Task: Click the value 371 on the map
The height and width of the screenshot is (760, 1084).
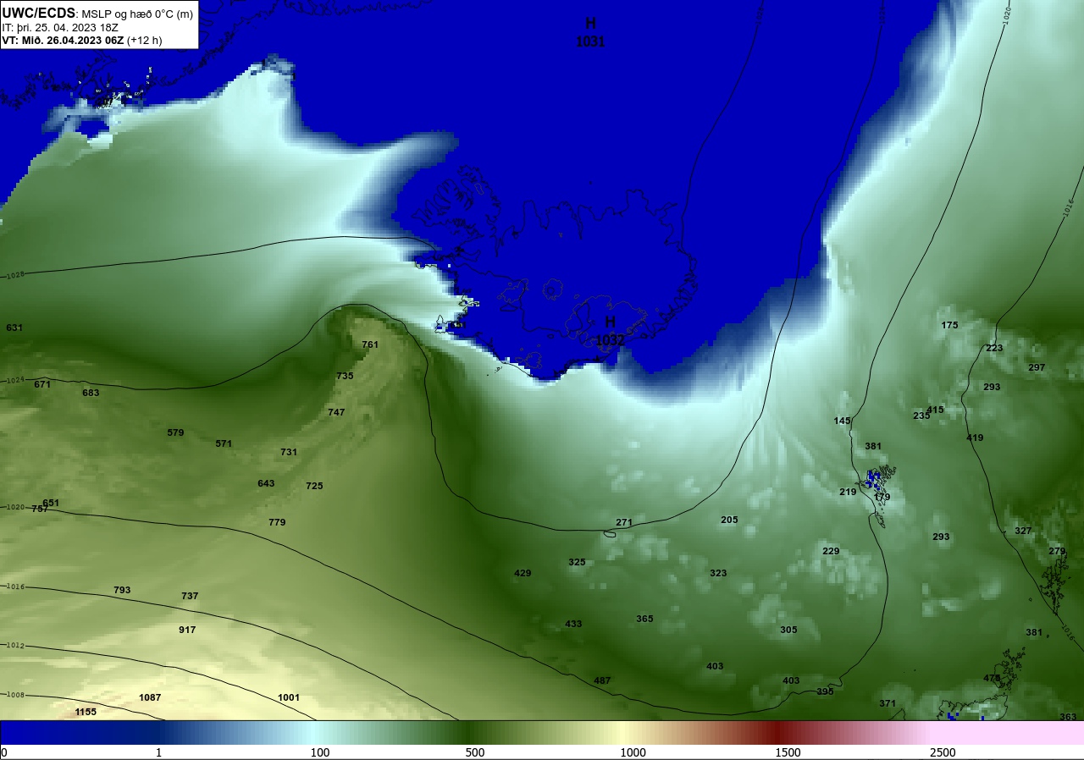Action: pyautogui.click(x=888, y=703)
